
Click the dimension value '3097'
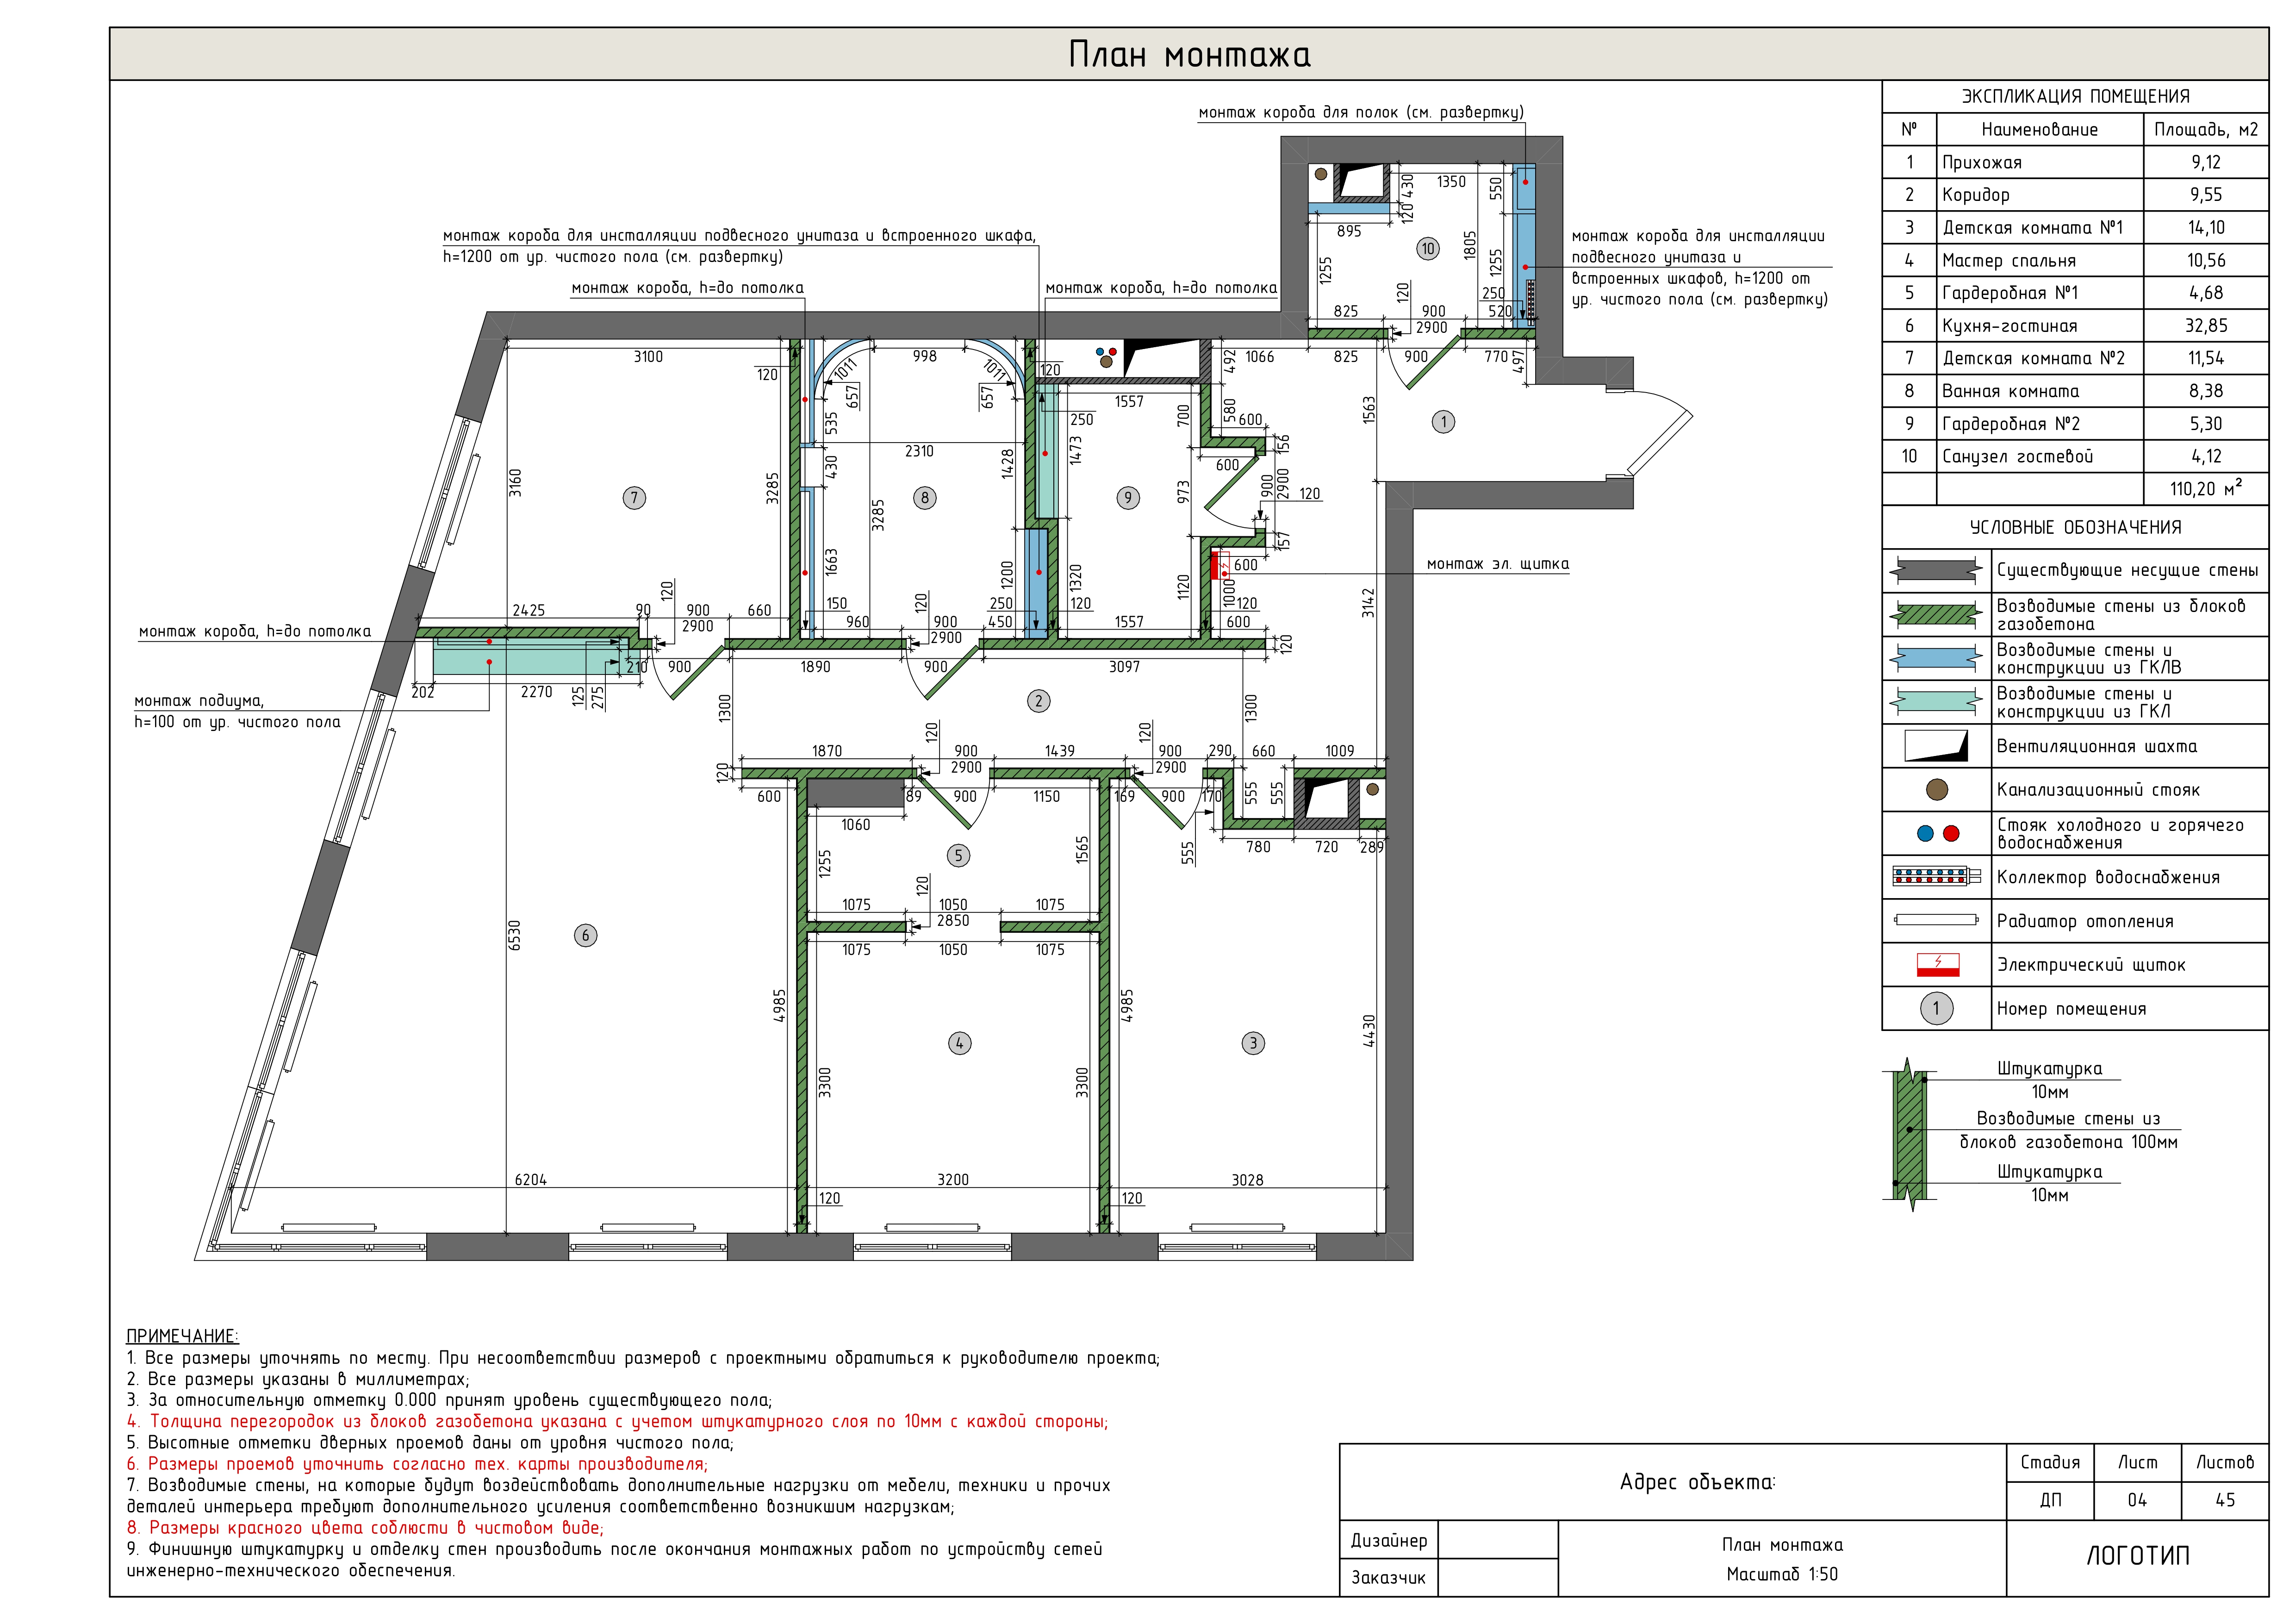click(1124, 666)
